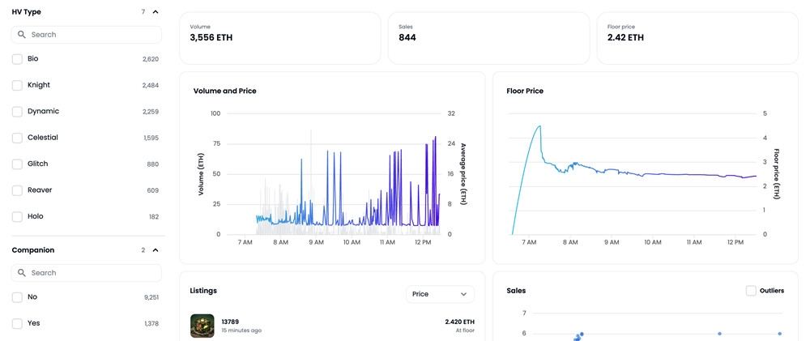This screenshot has height=341, width=810.
Task: Click the Floor price stat card
Action: pyautogui.click(x=697, y=38)
